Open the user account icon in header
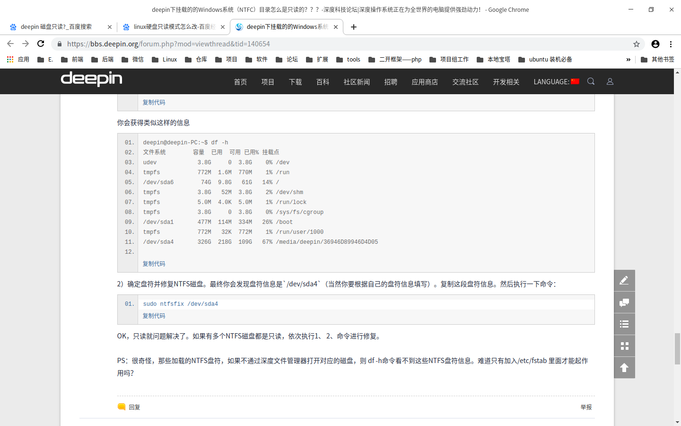 (610, 81)
